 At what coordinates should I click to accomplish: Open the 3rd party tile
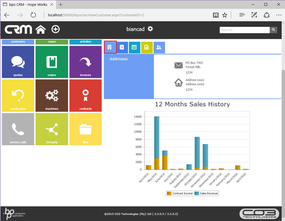tap(52, 129)
